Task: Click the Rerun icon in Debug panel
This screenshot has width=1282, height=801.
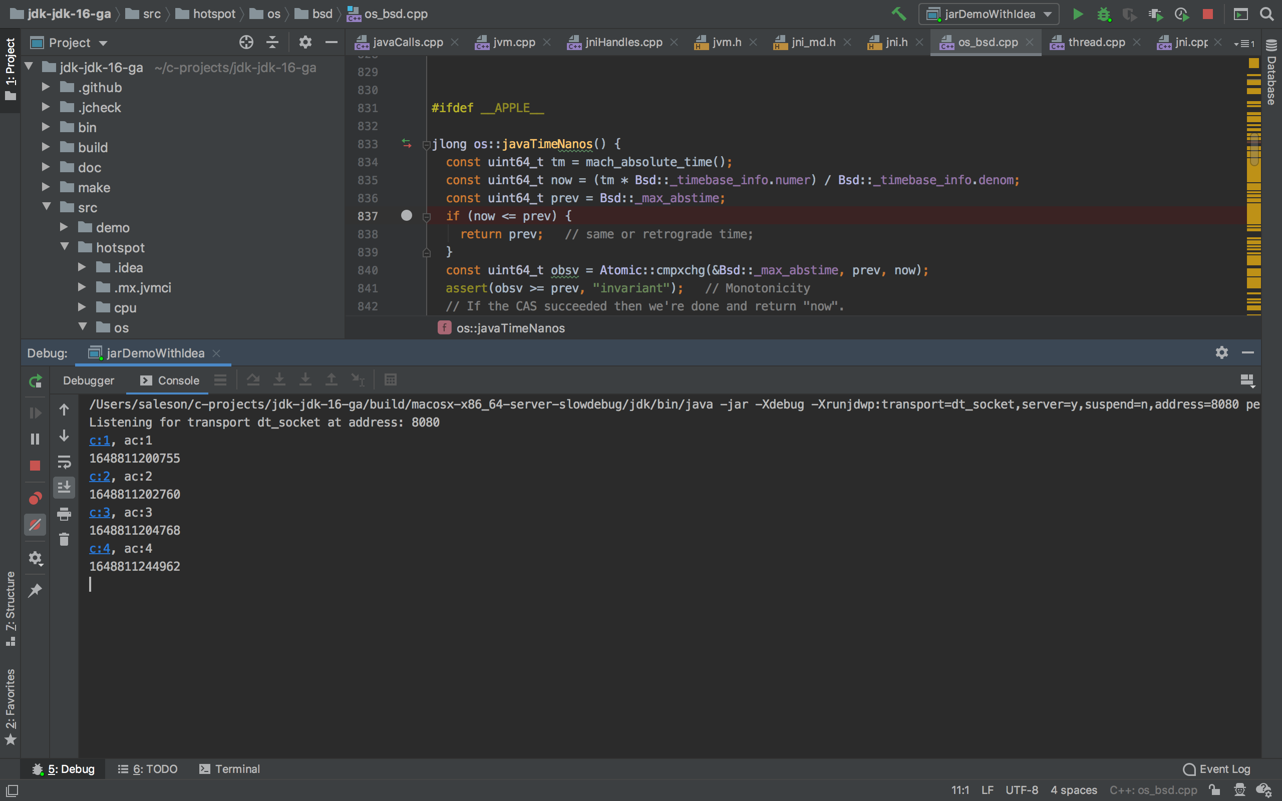Action: (35, 381)
